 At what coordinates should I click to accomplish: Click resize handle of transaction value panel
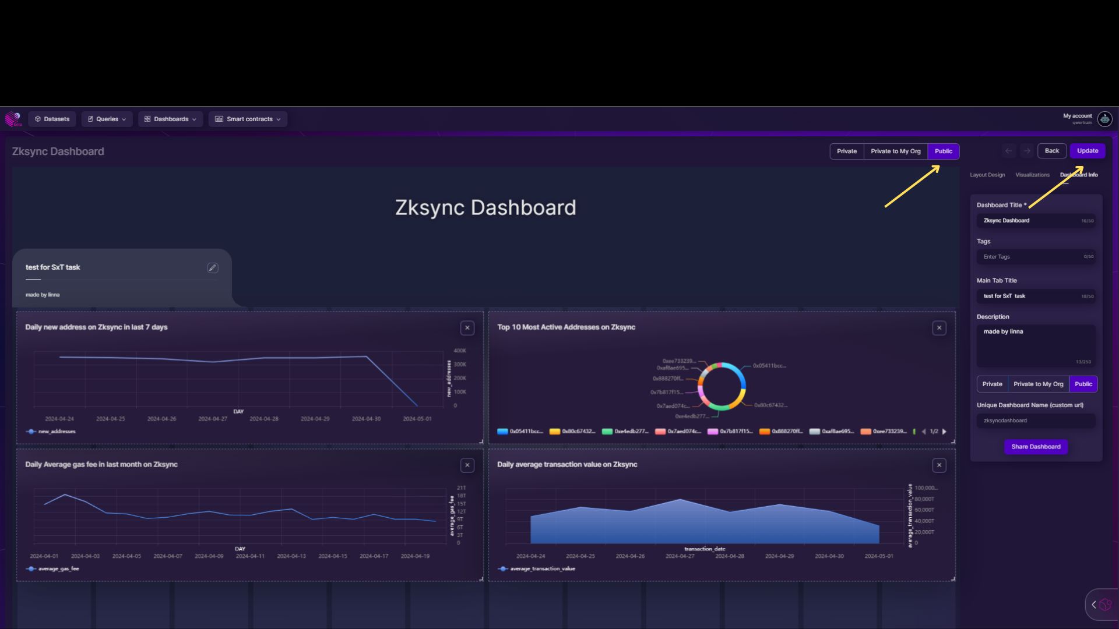pos(953,579)
